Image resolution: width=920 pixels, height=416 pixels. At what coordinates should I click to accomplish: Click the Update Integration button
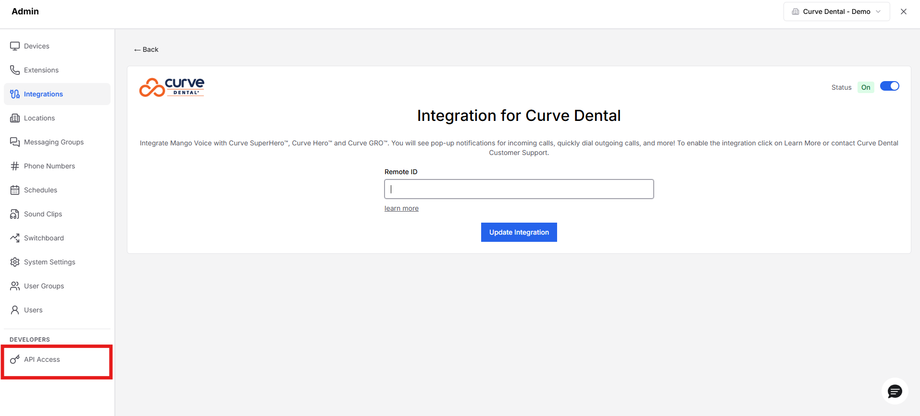(x=519, y=232)
